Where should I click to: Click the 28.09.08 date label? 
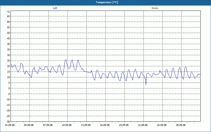181,125
